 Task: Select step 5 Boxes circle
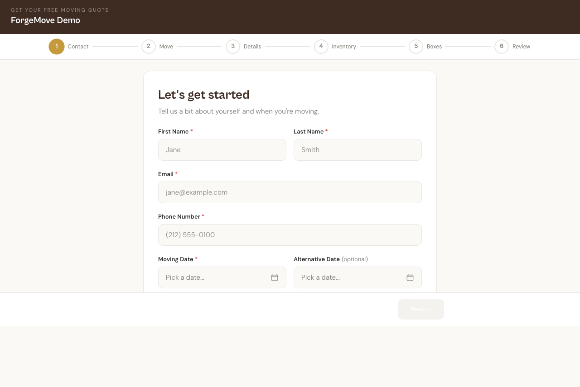(416, 47)
